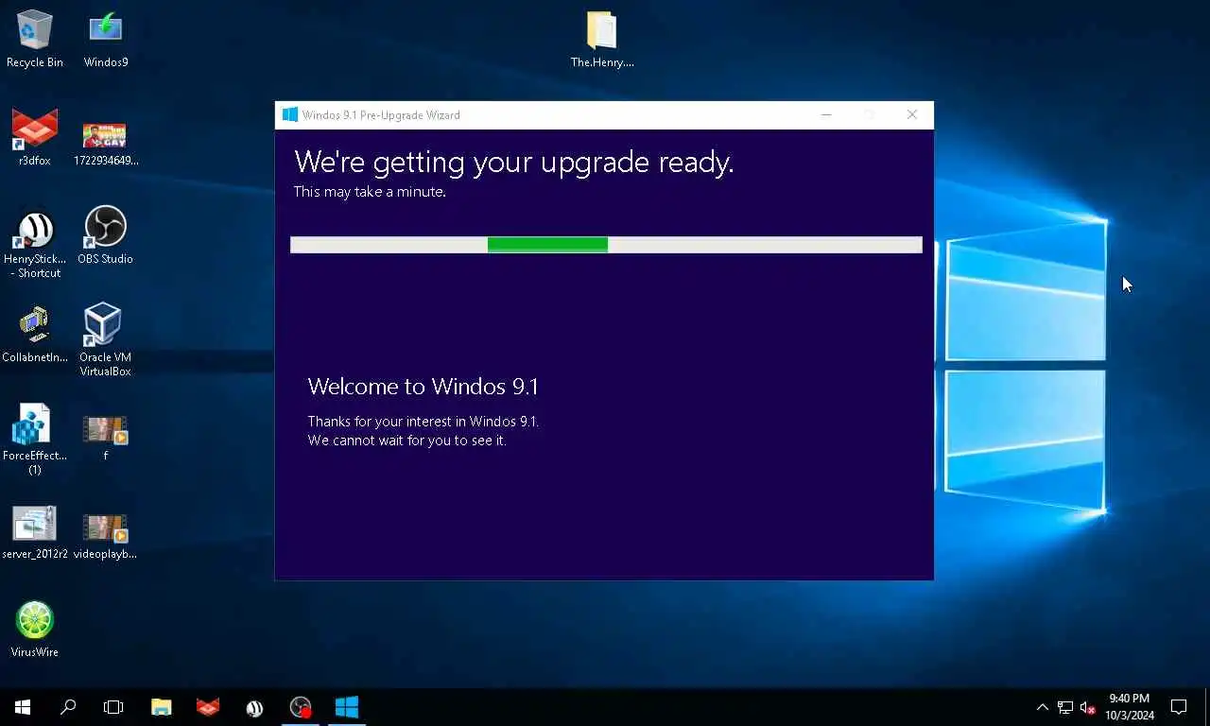The width and height of the screenshot is (1210, 726).
Task: Switch to r3dfox in the taskbar
Action: click(x=208, y=707)
